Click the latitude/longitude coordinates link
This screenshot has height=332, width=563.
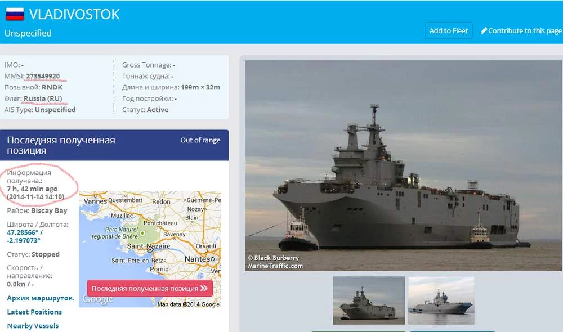pyautogui.click(x=24, y=236)
